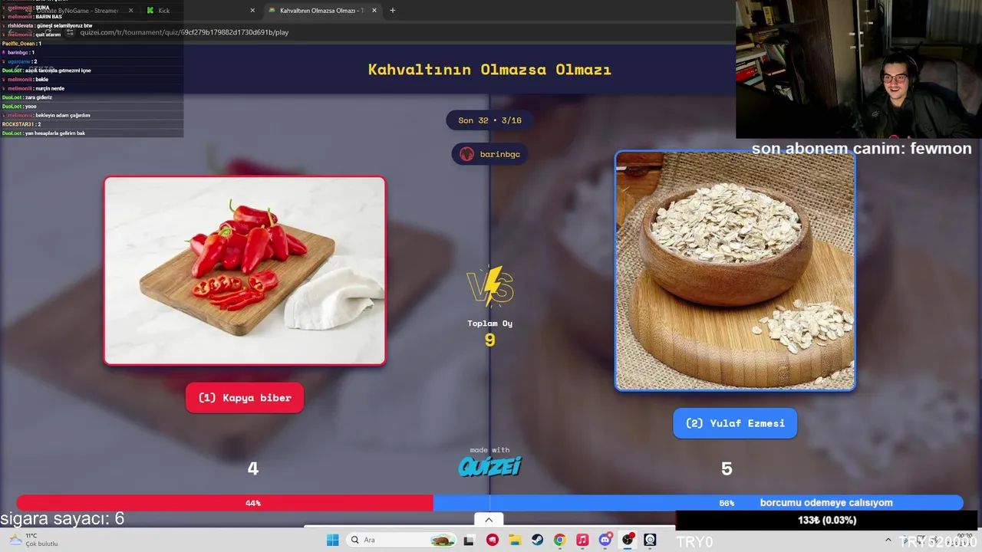
Task: Close the Donate ByNoGame tab
Action: [x=130, y=11]
